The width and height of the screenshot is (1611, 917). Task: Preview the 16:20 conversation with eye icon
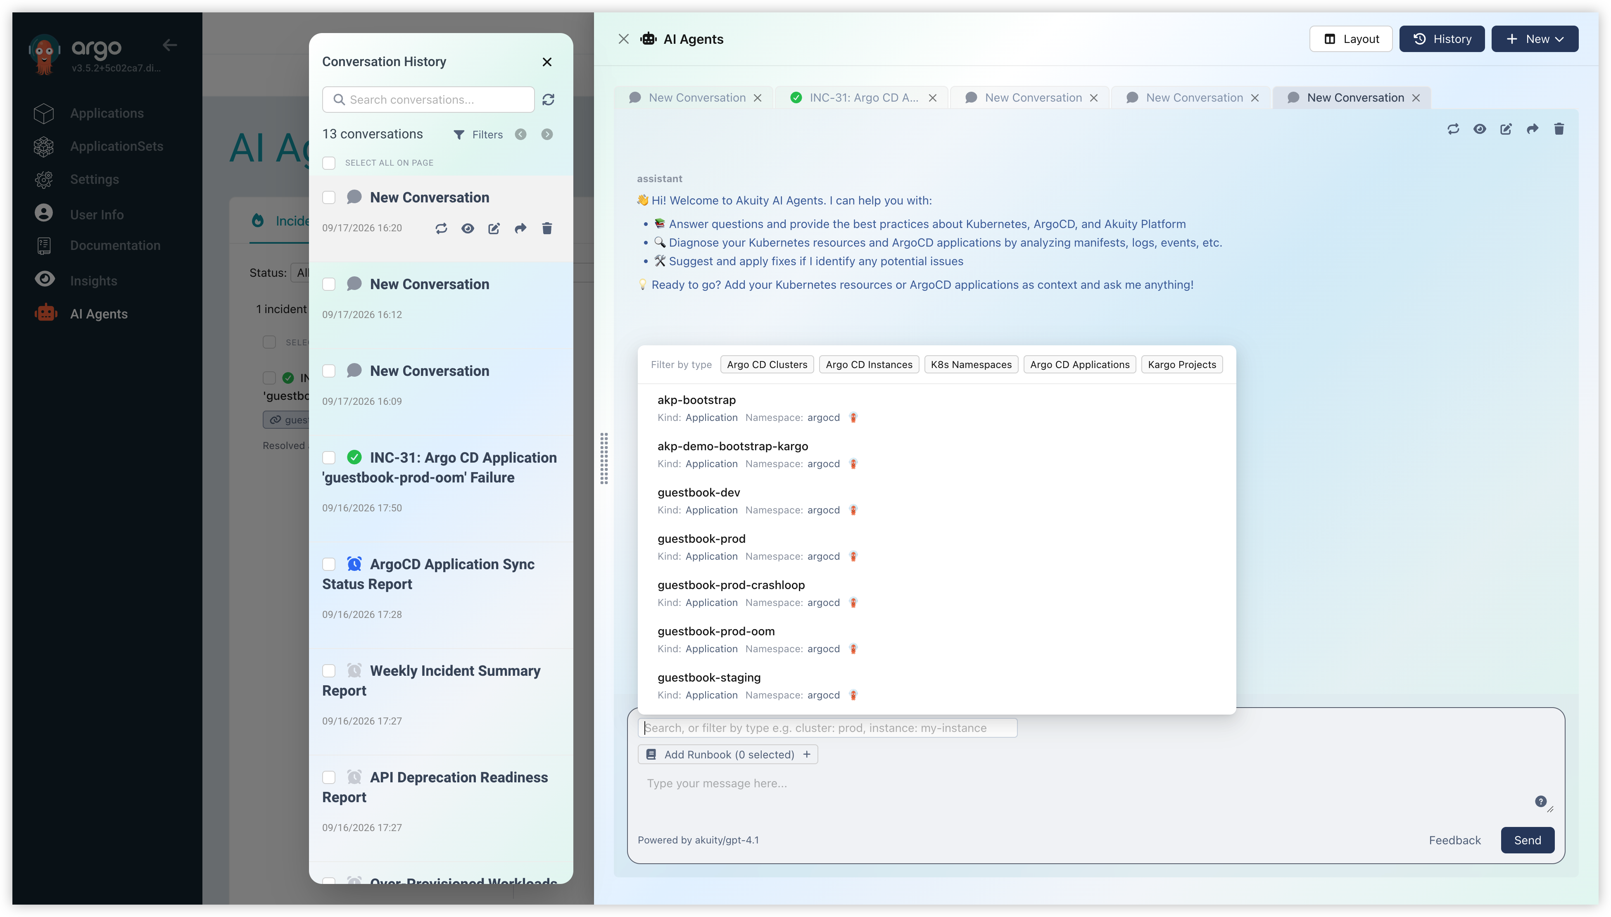[x=467, y=228]
